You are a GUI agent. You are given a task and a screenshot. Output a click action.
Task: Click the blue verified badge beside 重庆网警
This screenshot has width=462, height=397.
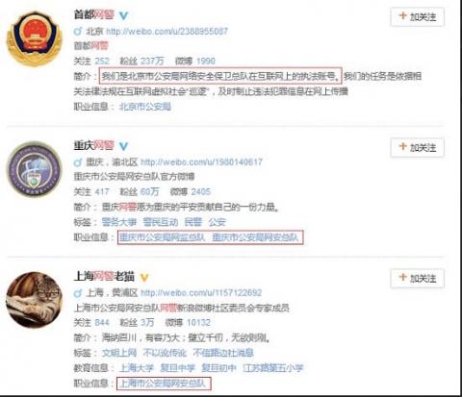pyautogui.click(x=123, y=146)
